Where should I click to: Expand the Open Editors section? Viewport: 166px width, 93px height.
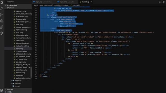18,5
